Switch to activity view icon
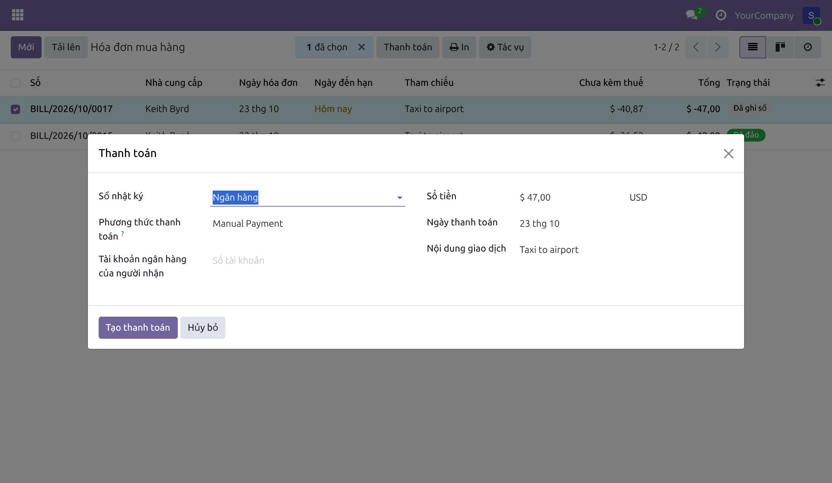 pyautogui.click(x=808, y=47)
